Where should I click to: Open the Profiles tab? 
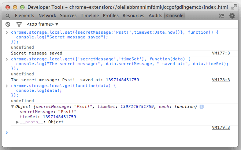(x=111, y=16)
